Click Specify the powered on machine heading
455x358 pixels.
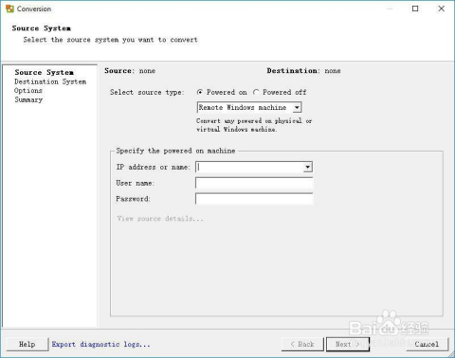175,151
